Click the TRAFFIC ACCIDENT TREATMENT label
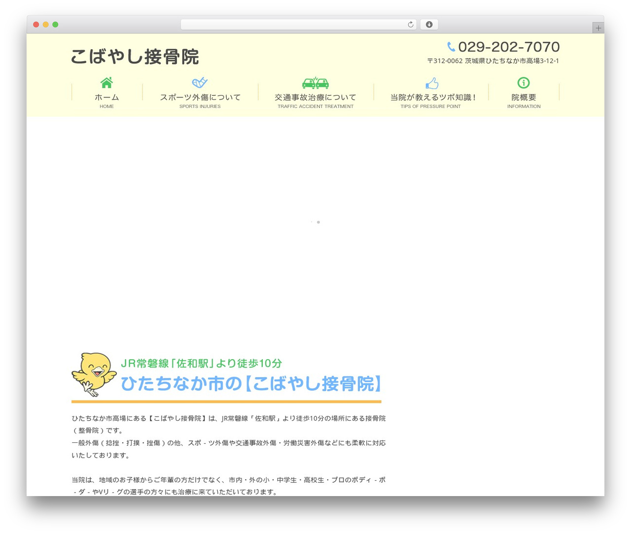Viewport: 631px width, 534px height. [315, 106]
